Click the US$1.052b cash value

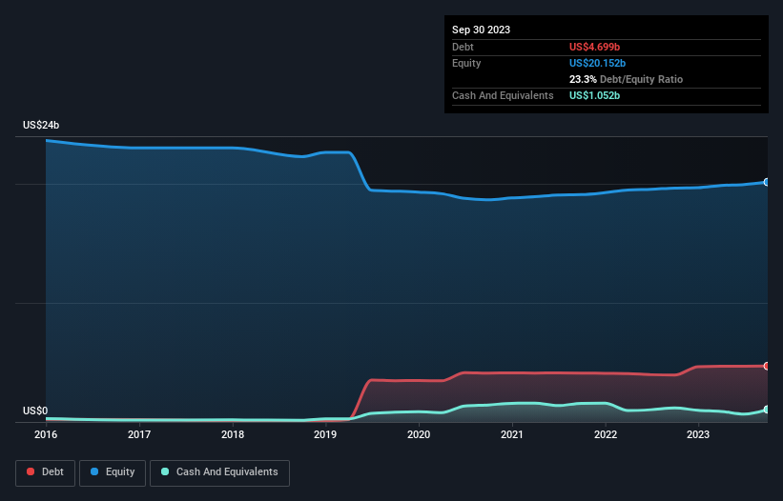(594, 95)
